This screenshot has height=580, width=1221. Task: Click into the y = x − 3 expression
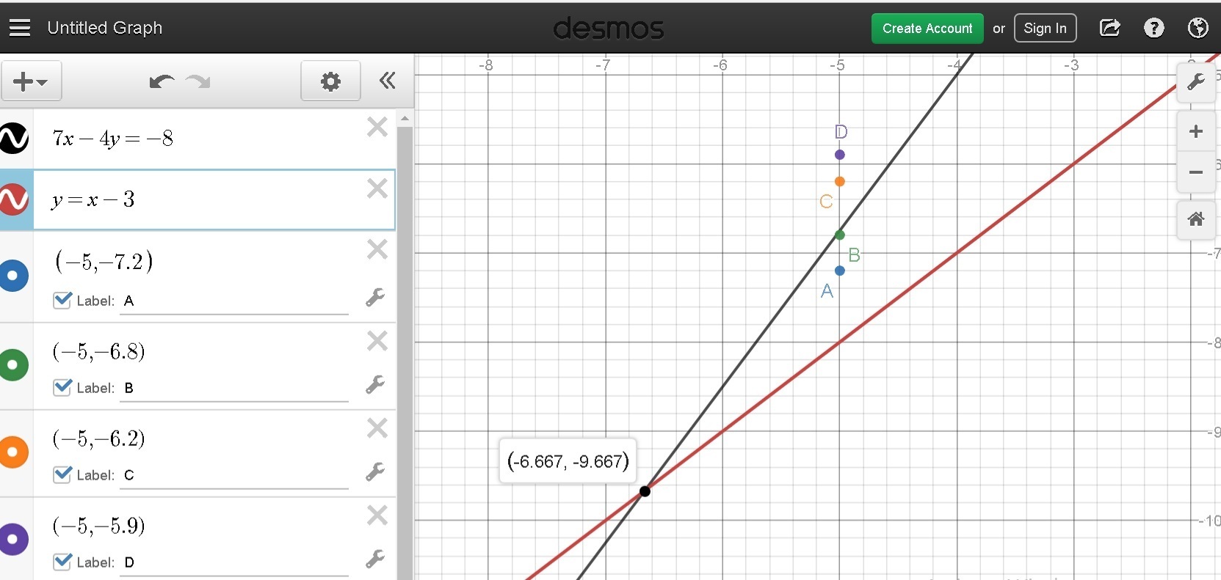click(93, 199)
